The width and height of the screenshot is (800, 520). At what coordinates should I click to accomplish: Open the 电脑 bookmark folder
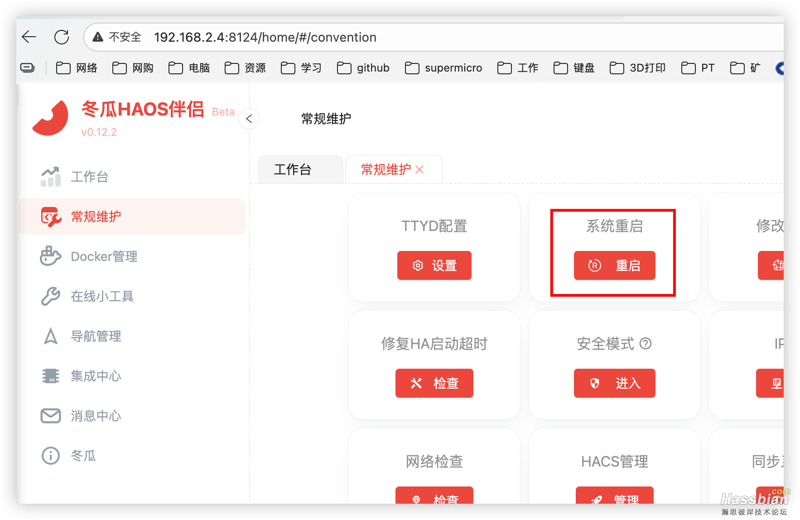pos(189,68)
